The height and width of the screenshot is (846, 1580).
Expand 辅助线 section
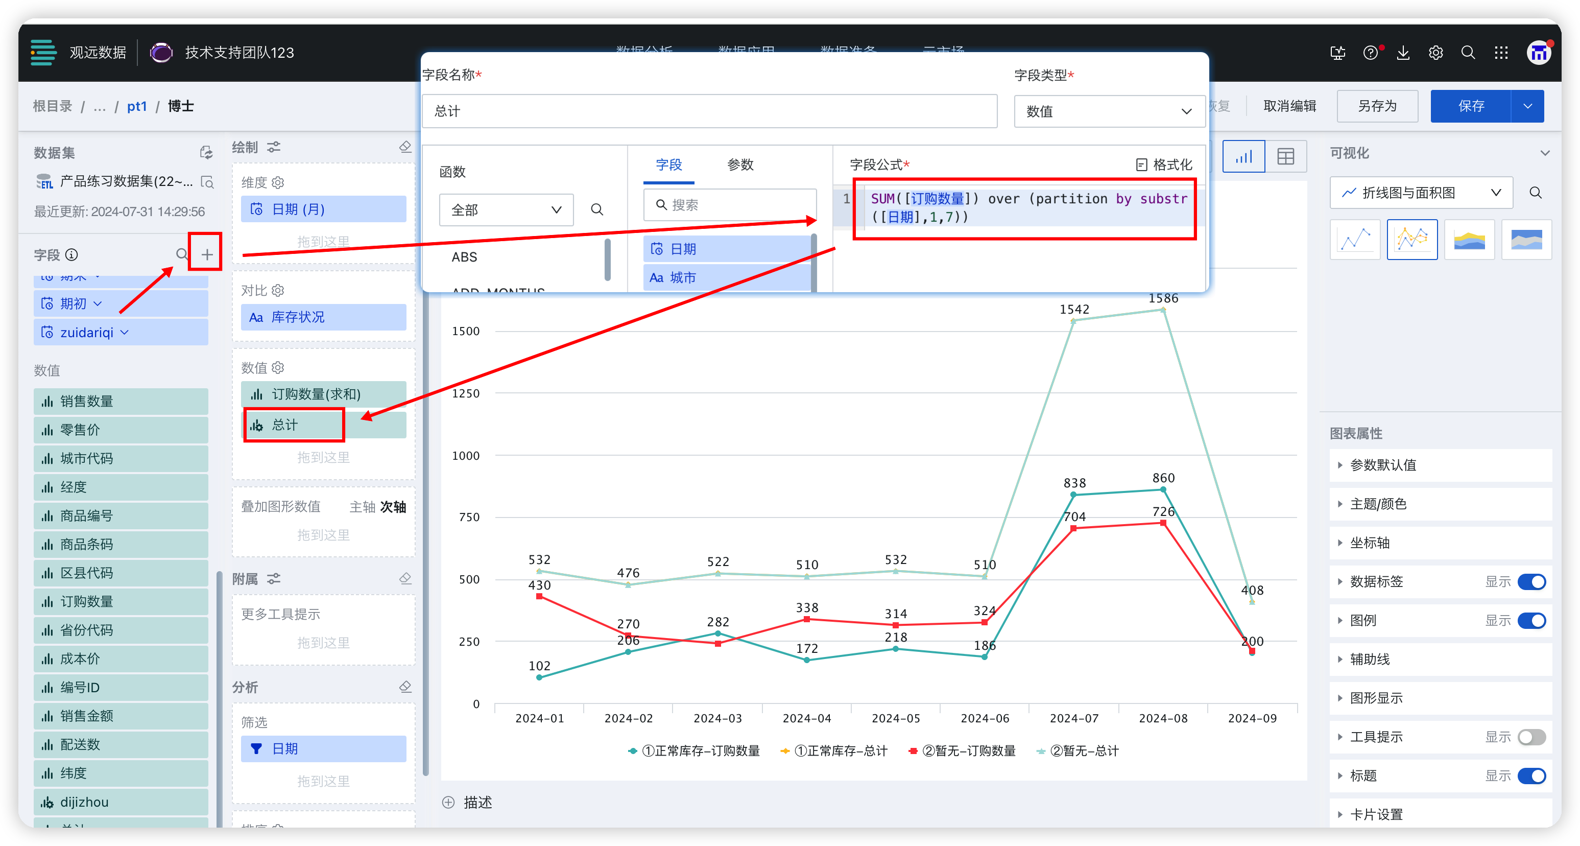point(1440,660)
